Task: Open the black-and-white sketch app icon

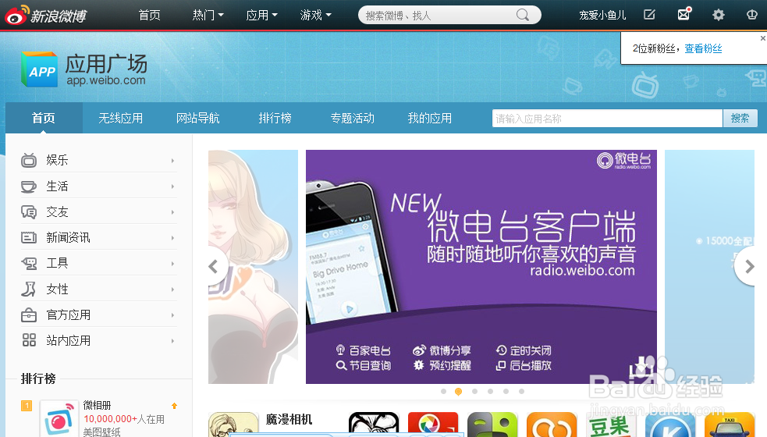Action: coord(374,425)
